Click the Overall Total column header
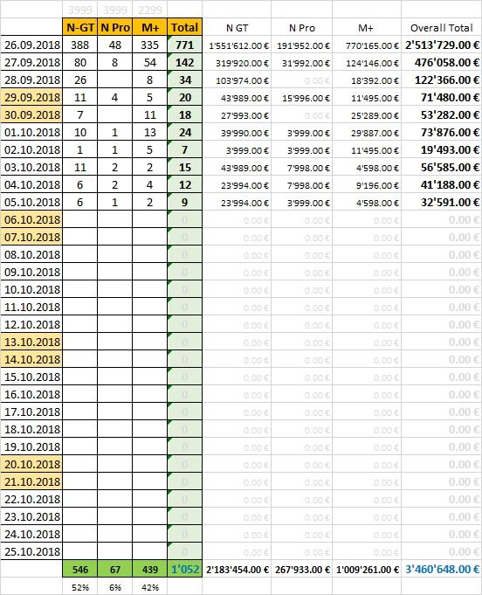The width and height of the screenshot is (482, 595). point(442,28)
